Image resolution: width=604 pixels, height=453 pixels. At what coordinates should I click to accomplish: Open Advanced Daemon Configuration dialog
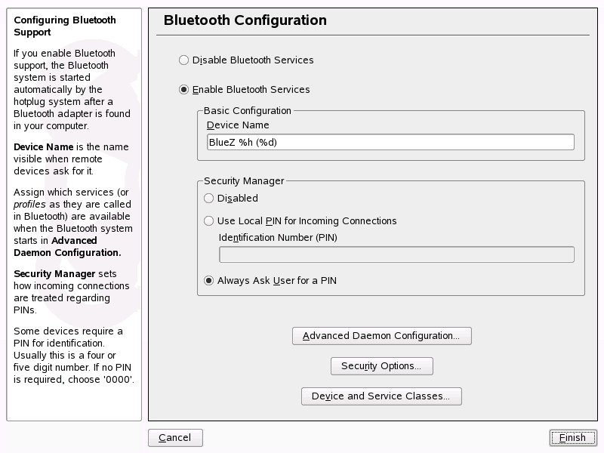tap(381, 336)
